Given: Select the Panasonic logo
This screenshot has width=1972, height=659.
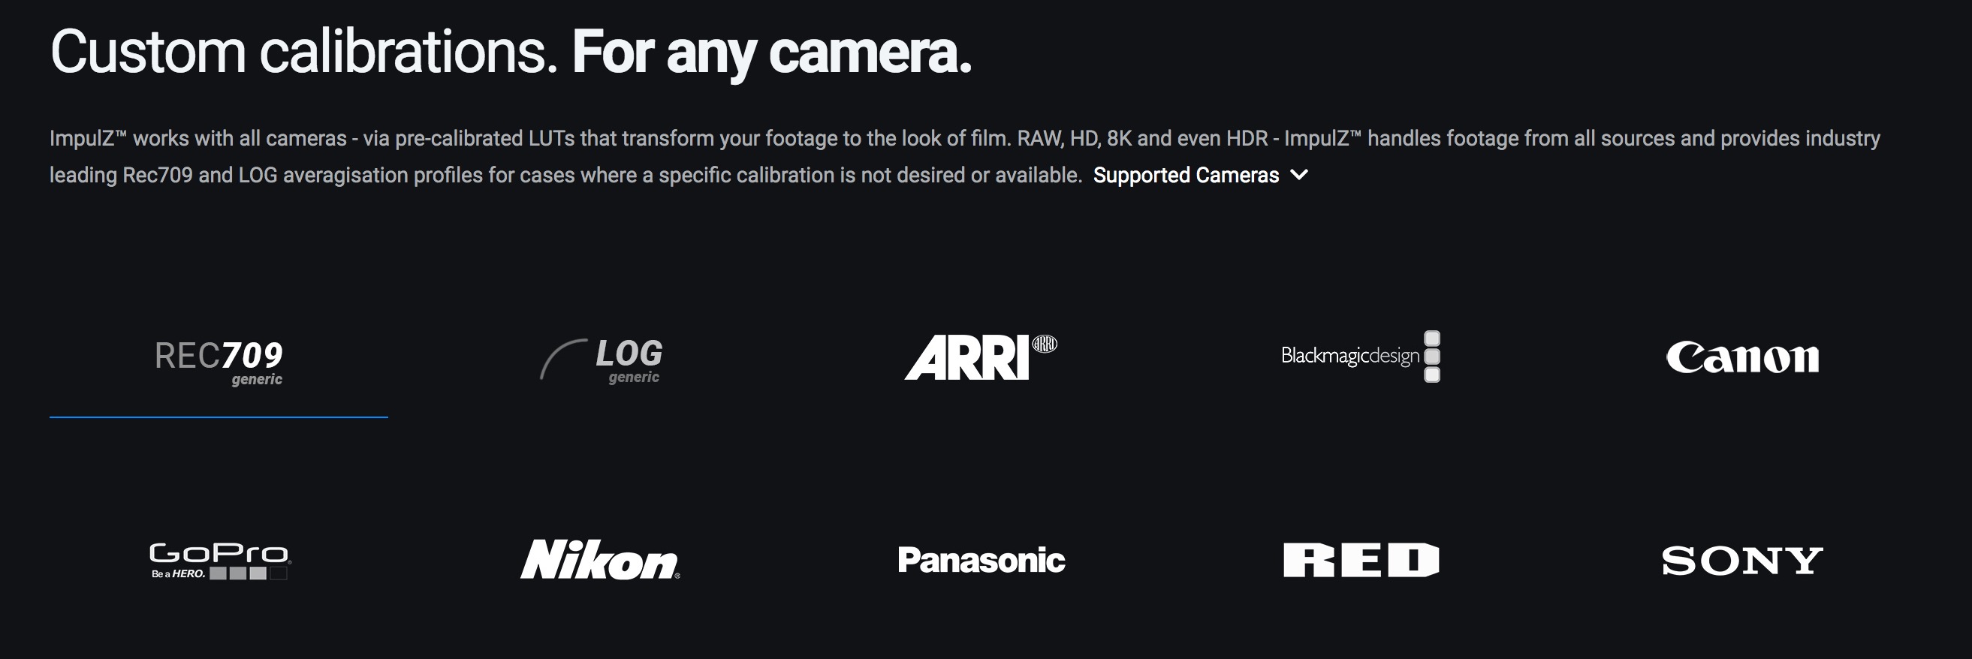Looking at the screenshot, I should (x=981, y=560).
